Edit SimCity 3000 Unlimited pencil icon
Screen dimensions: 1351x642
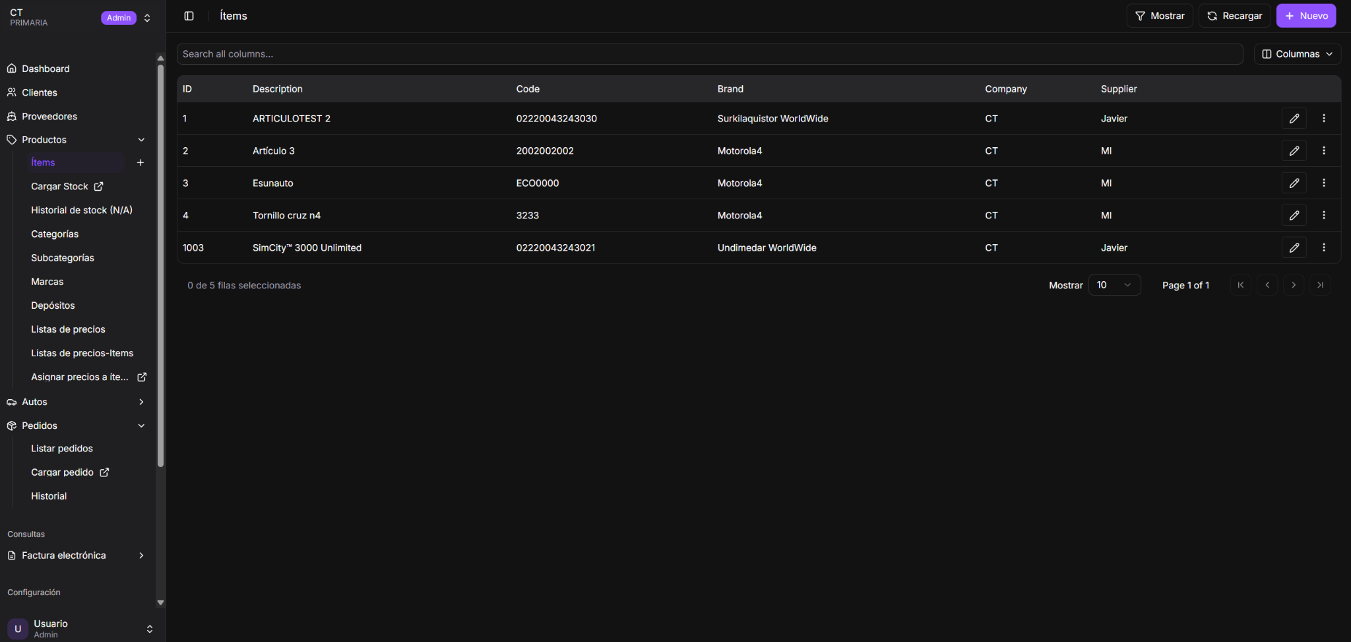point(1294,248)
